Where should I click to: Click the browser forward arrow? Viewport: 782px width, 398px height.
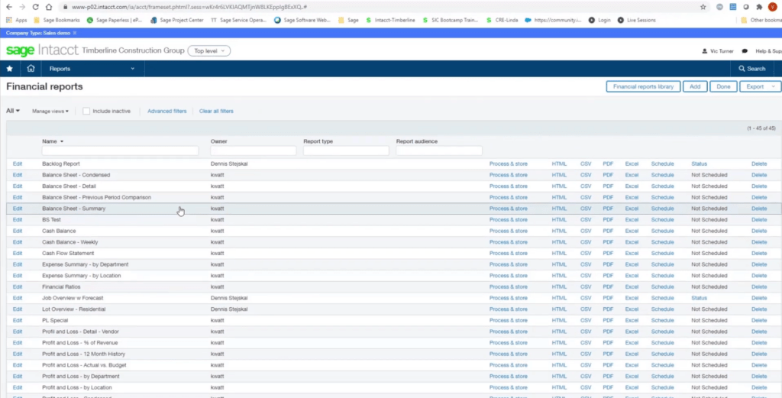pyautogui.click(x=22, y=7)
